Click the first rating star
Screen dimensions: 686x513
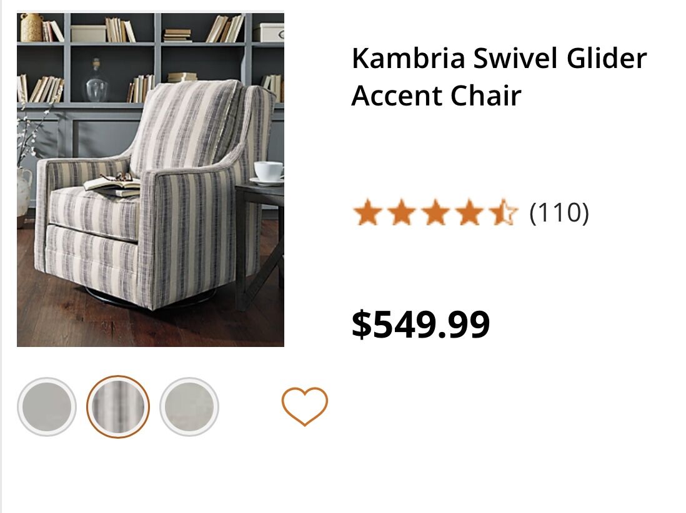tap(366, 213)
